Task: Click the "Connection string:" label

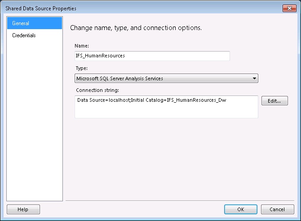Action: click(x=97, y=90)
